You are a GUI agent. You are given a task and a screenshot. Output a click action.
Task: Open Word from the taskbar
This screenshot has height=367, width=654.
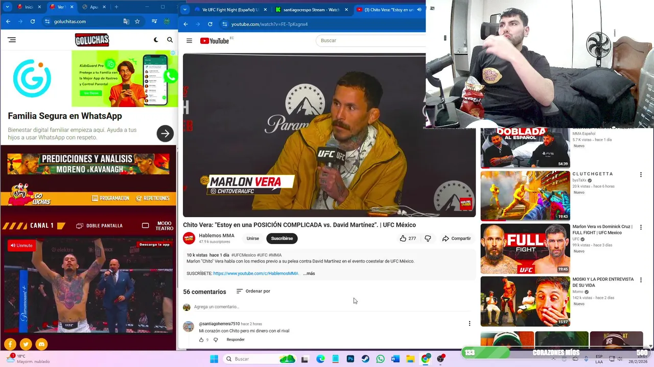coord(395,359)
